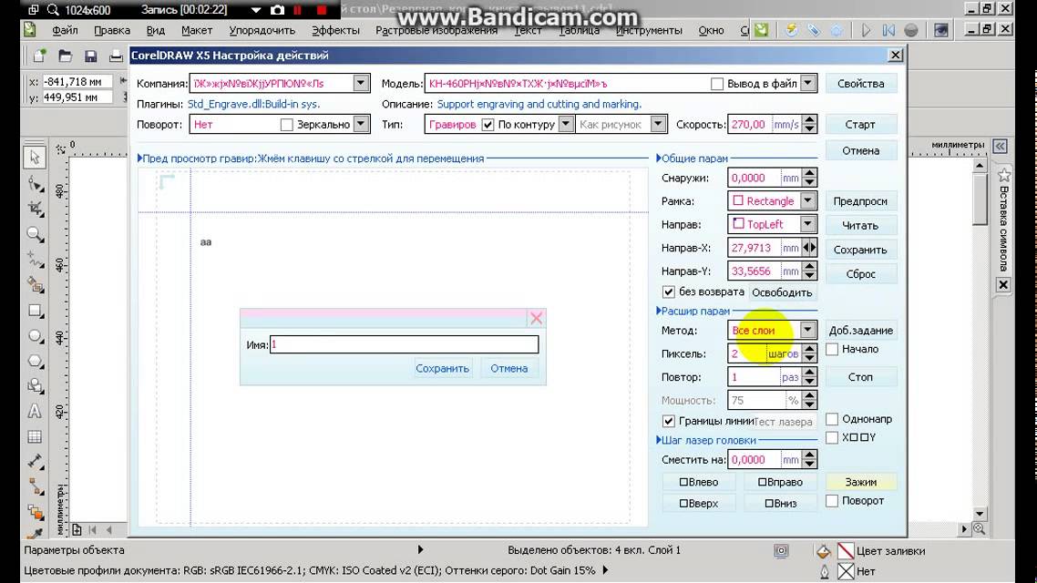Viewport: 1037px width, 583px height.
Task: Click the 'Сохранить' button in name dialog
Action: tap(443, 368)
